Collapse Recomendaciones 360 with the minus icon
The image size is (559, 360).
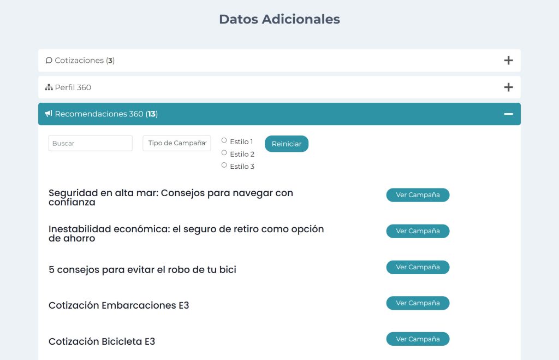pyautogui.click(x=508, y=114)
